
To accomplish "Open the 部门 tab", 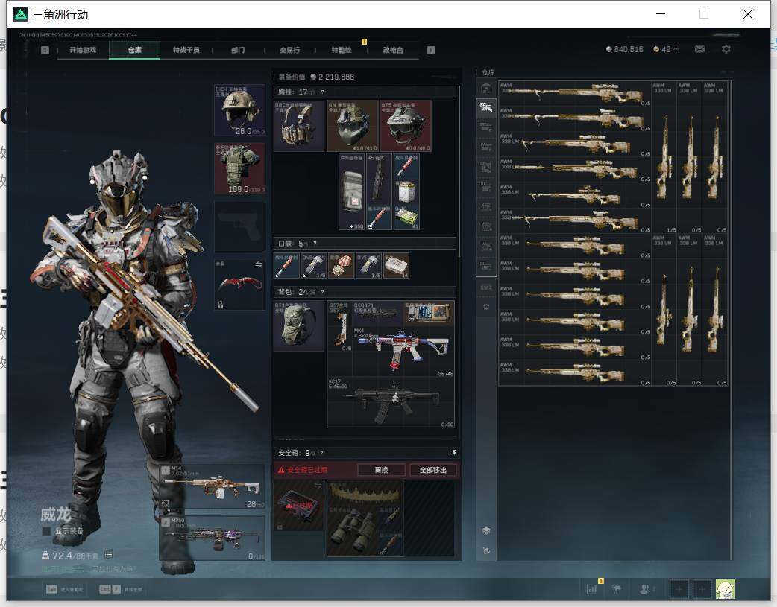I will pos(238,50).
